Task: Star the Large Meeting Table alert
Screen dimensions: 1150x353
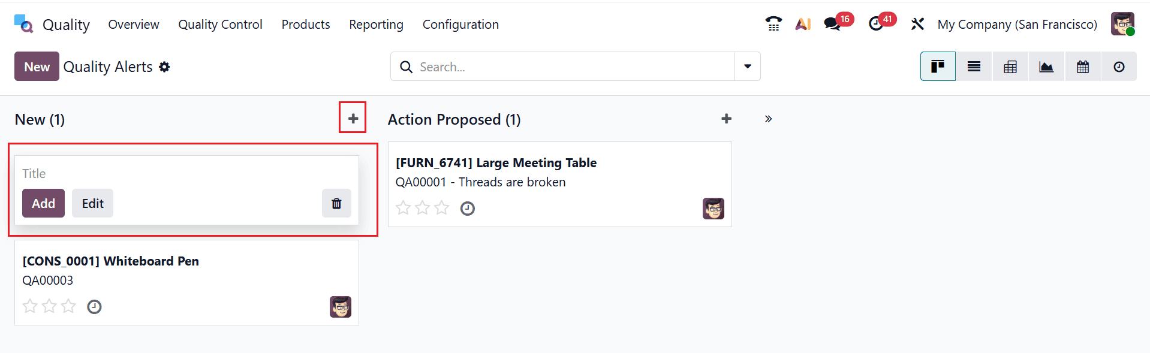Action: (403, 208)
